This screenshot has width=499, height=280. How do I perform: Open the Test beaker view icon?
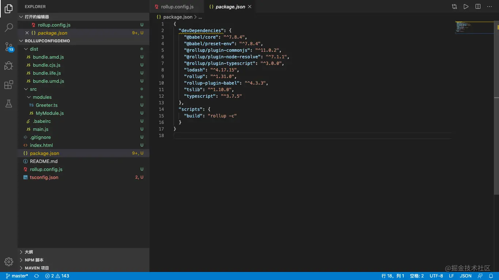9,104
